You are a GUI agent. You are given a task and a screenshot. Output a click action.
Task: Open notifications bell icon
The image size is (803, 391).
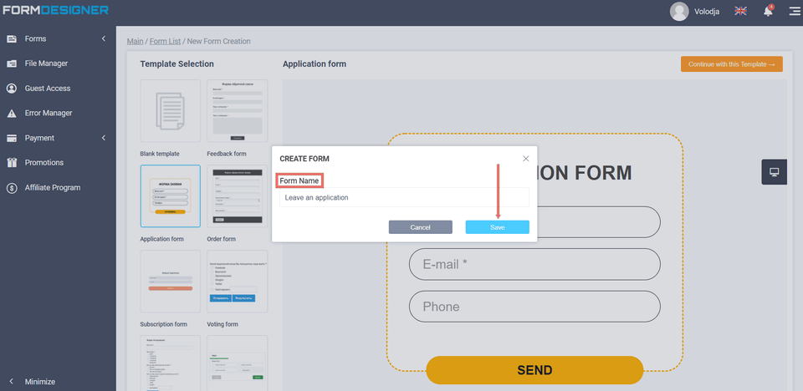coord(768,11)
